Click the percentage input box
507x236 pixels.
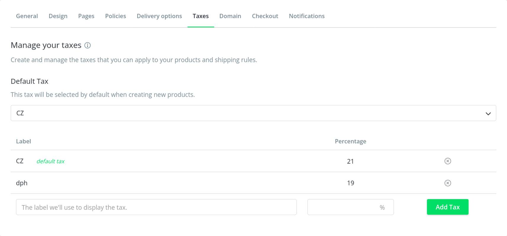(x=343, y=207)
